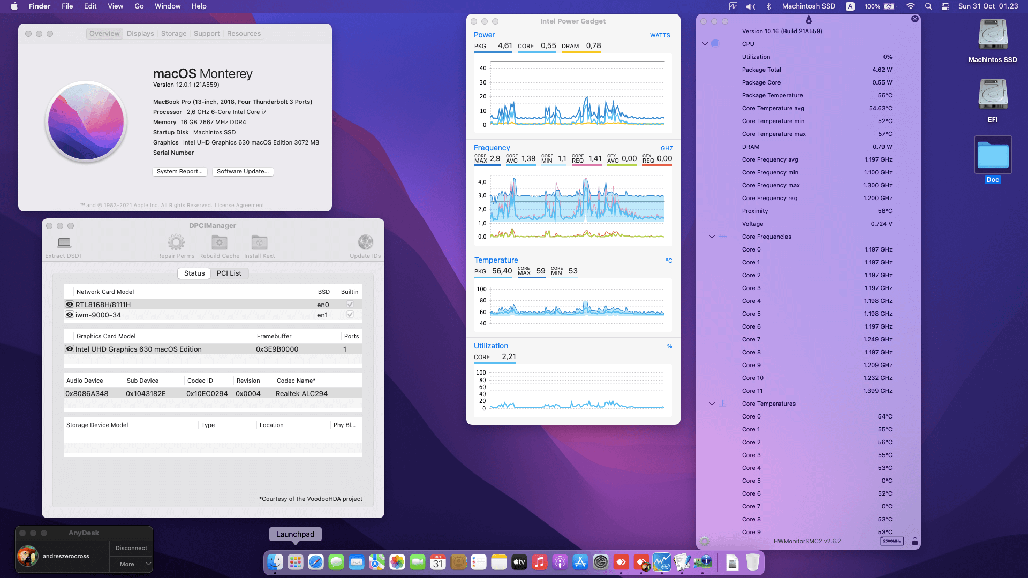Viewport: 1028px width, 578px height.
Task: Open Music from the Dock
Action: tap(540, 562)
